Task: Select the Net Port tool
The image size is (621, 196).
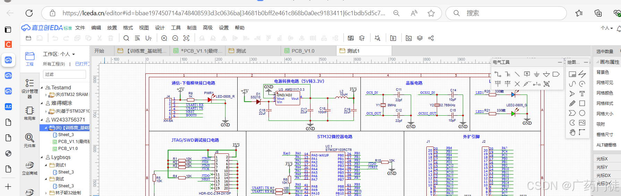Action: (556, 74)
